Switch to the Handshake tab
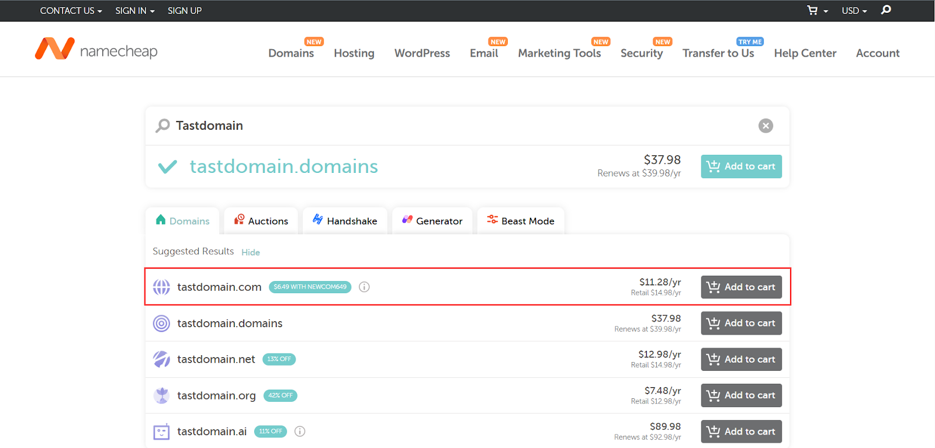This screenshot has height=448, width=935. click(345, 221)
